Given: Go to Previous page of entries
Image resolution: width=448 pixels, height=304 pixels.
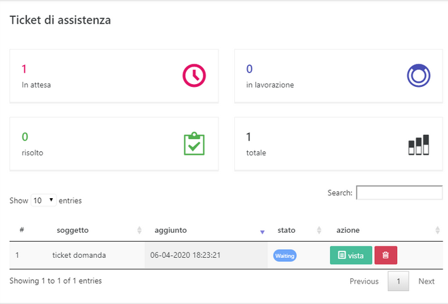Looking at the screenshot, I should pyautogui.click(x=364, y=281).
